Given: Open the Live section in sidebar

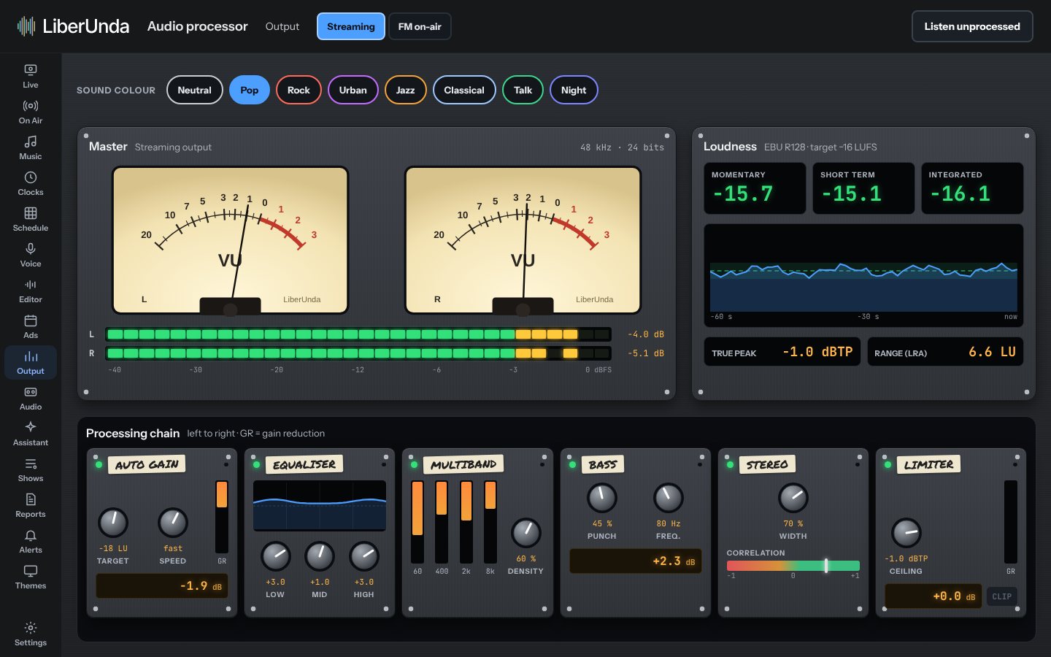Looking at the screenshot, I should [31, 76].
